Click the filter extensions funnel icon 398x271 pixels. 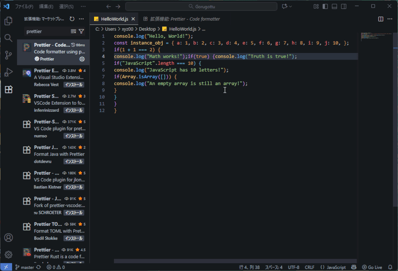[x=81, y=31]
